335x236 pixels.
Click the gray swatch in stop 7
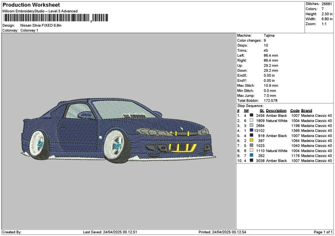tap(251, 145)
